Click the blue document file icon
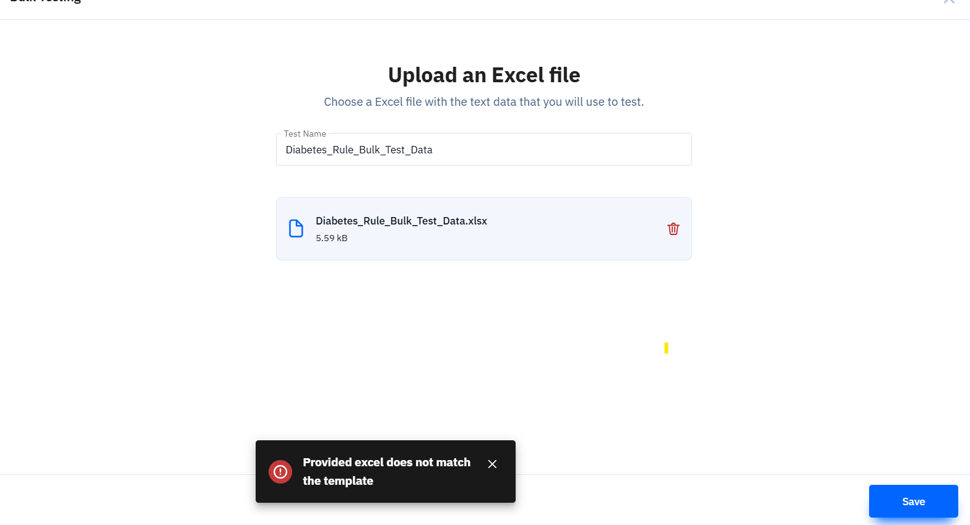The width and height of the screenshot is (970, 525). tap(297, 229)
